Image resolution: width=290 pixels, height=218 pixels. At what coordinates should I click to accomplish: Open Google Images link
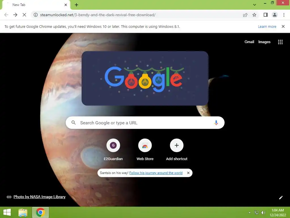pyautogui.click(x=264, y=42)
